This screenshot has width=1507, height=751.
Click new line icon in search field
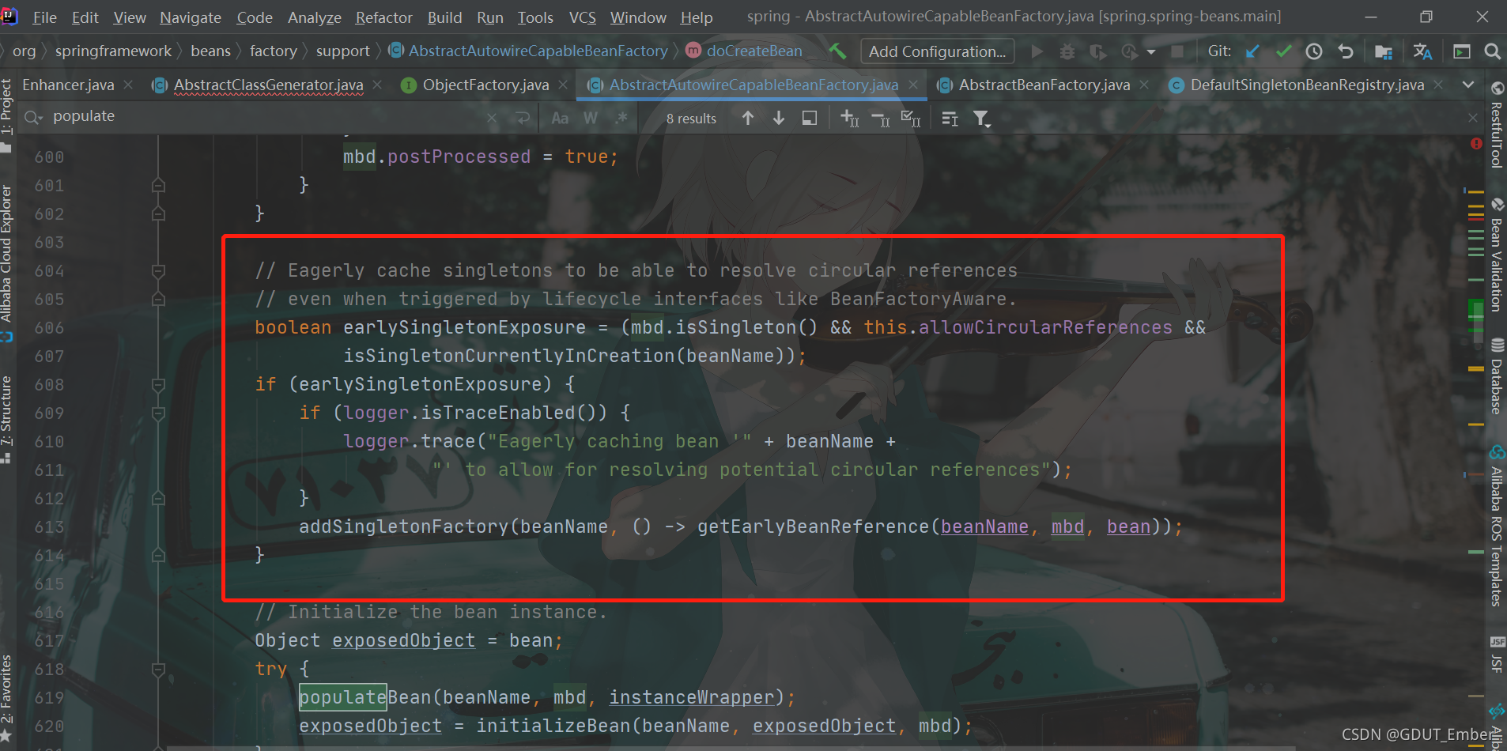pos(523,118)
